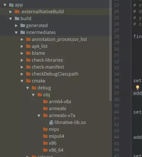Click the x86 folder icon
This screenshot has width=142, height=157.
pyautogui.click(x=45, y=143)
